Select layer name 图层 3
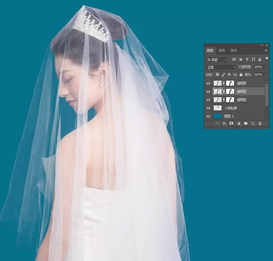The height and width of the screenshot is (261, 273). [229, 116]
